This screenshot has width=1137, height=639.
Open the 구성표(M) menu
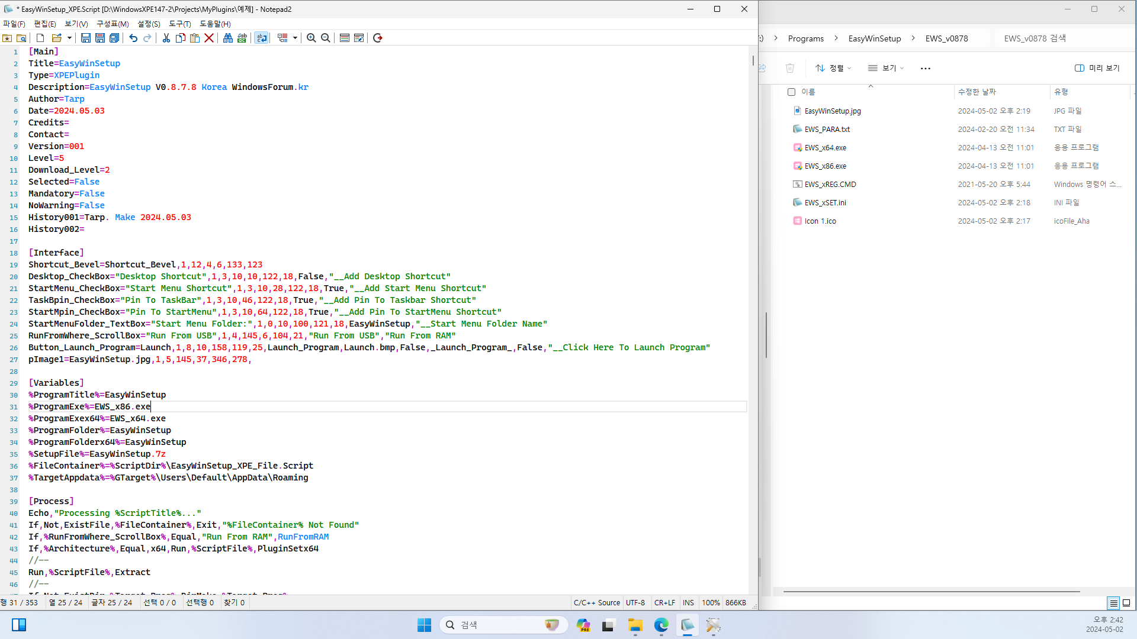tap(113, 24)
